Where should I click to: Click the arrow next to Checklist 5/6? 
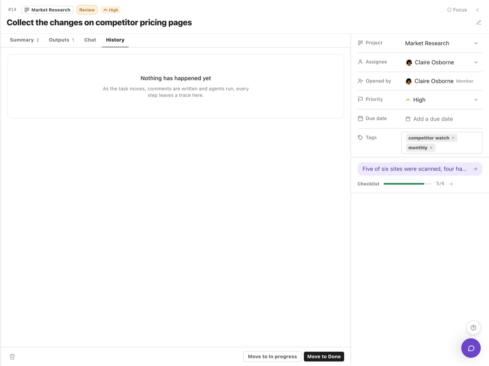point(451,184)
